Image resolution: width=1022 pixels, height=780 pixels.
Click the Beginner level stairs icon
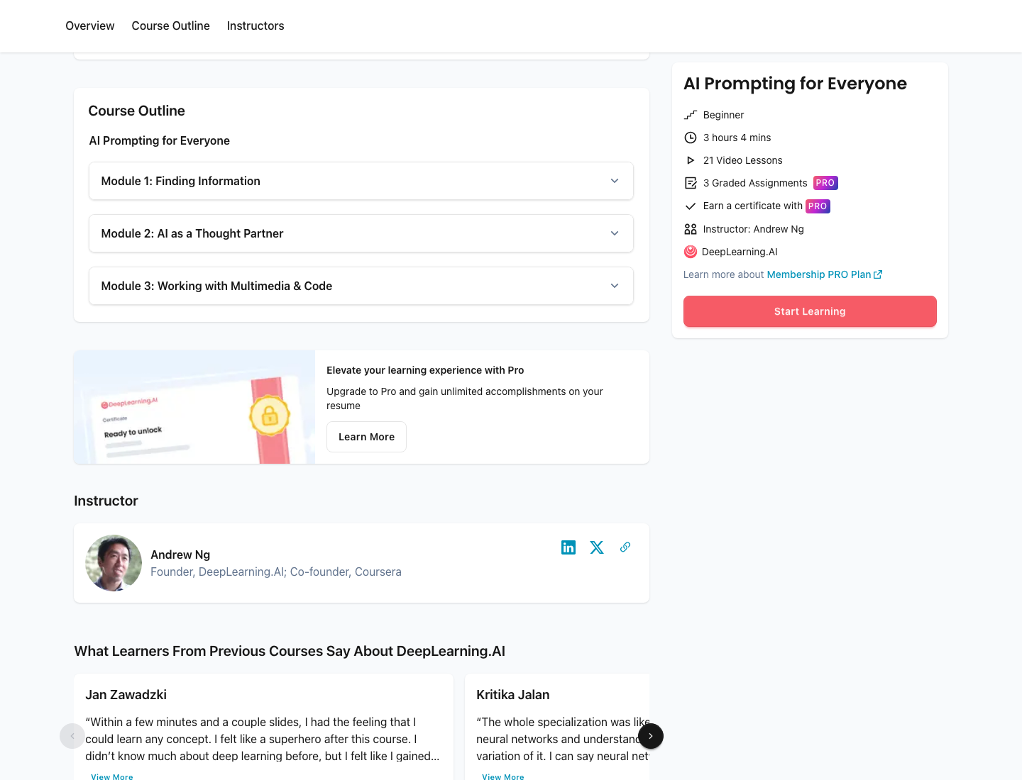coord(691,115)
